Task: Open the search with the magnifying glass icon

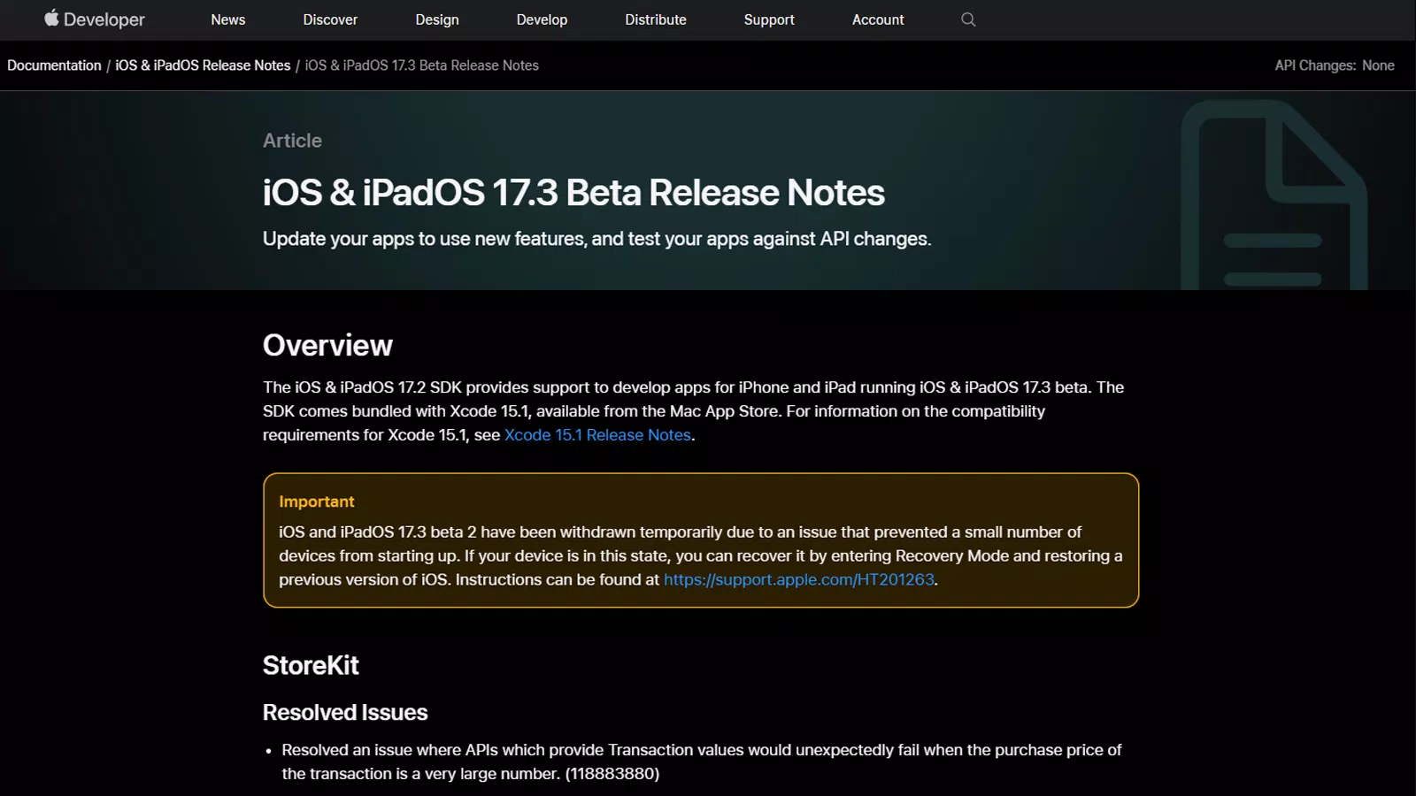Action: tap(967, 19)
